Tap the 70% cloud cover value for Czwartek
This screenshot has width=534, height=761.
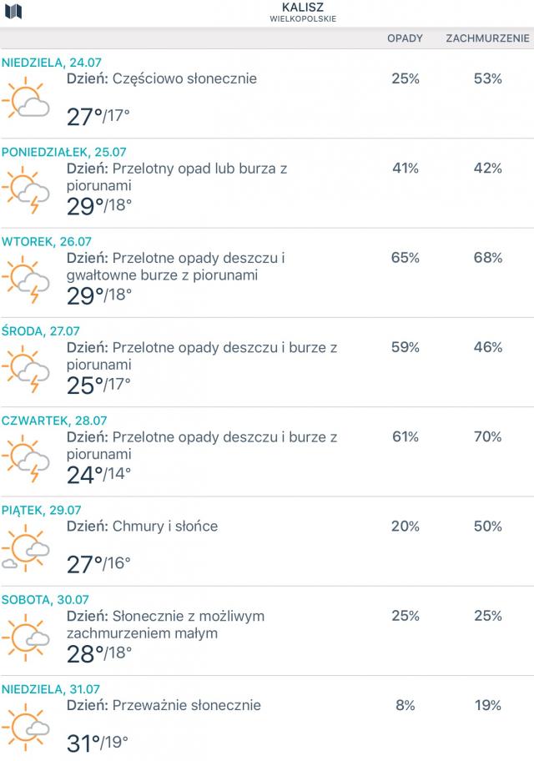tap(487, 437)
